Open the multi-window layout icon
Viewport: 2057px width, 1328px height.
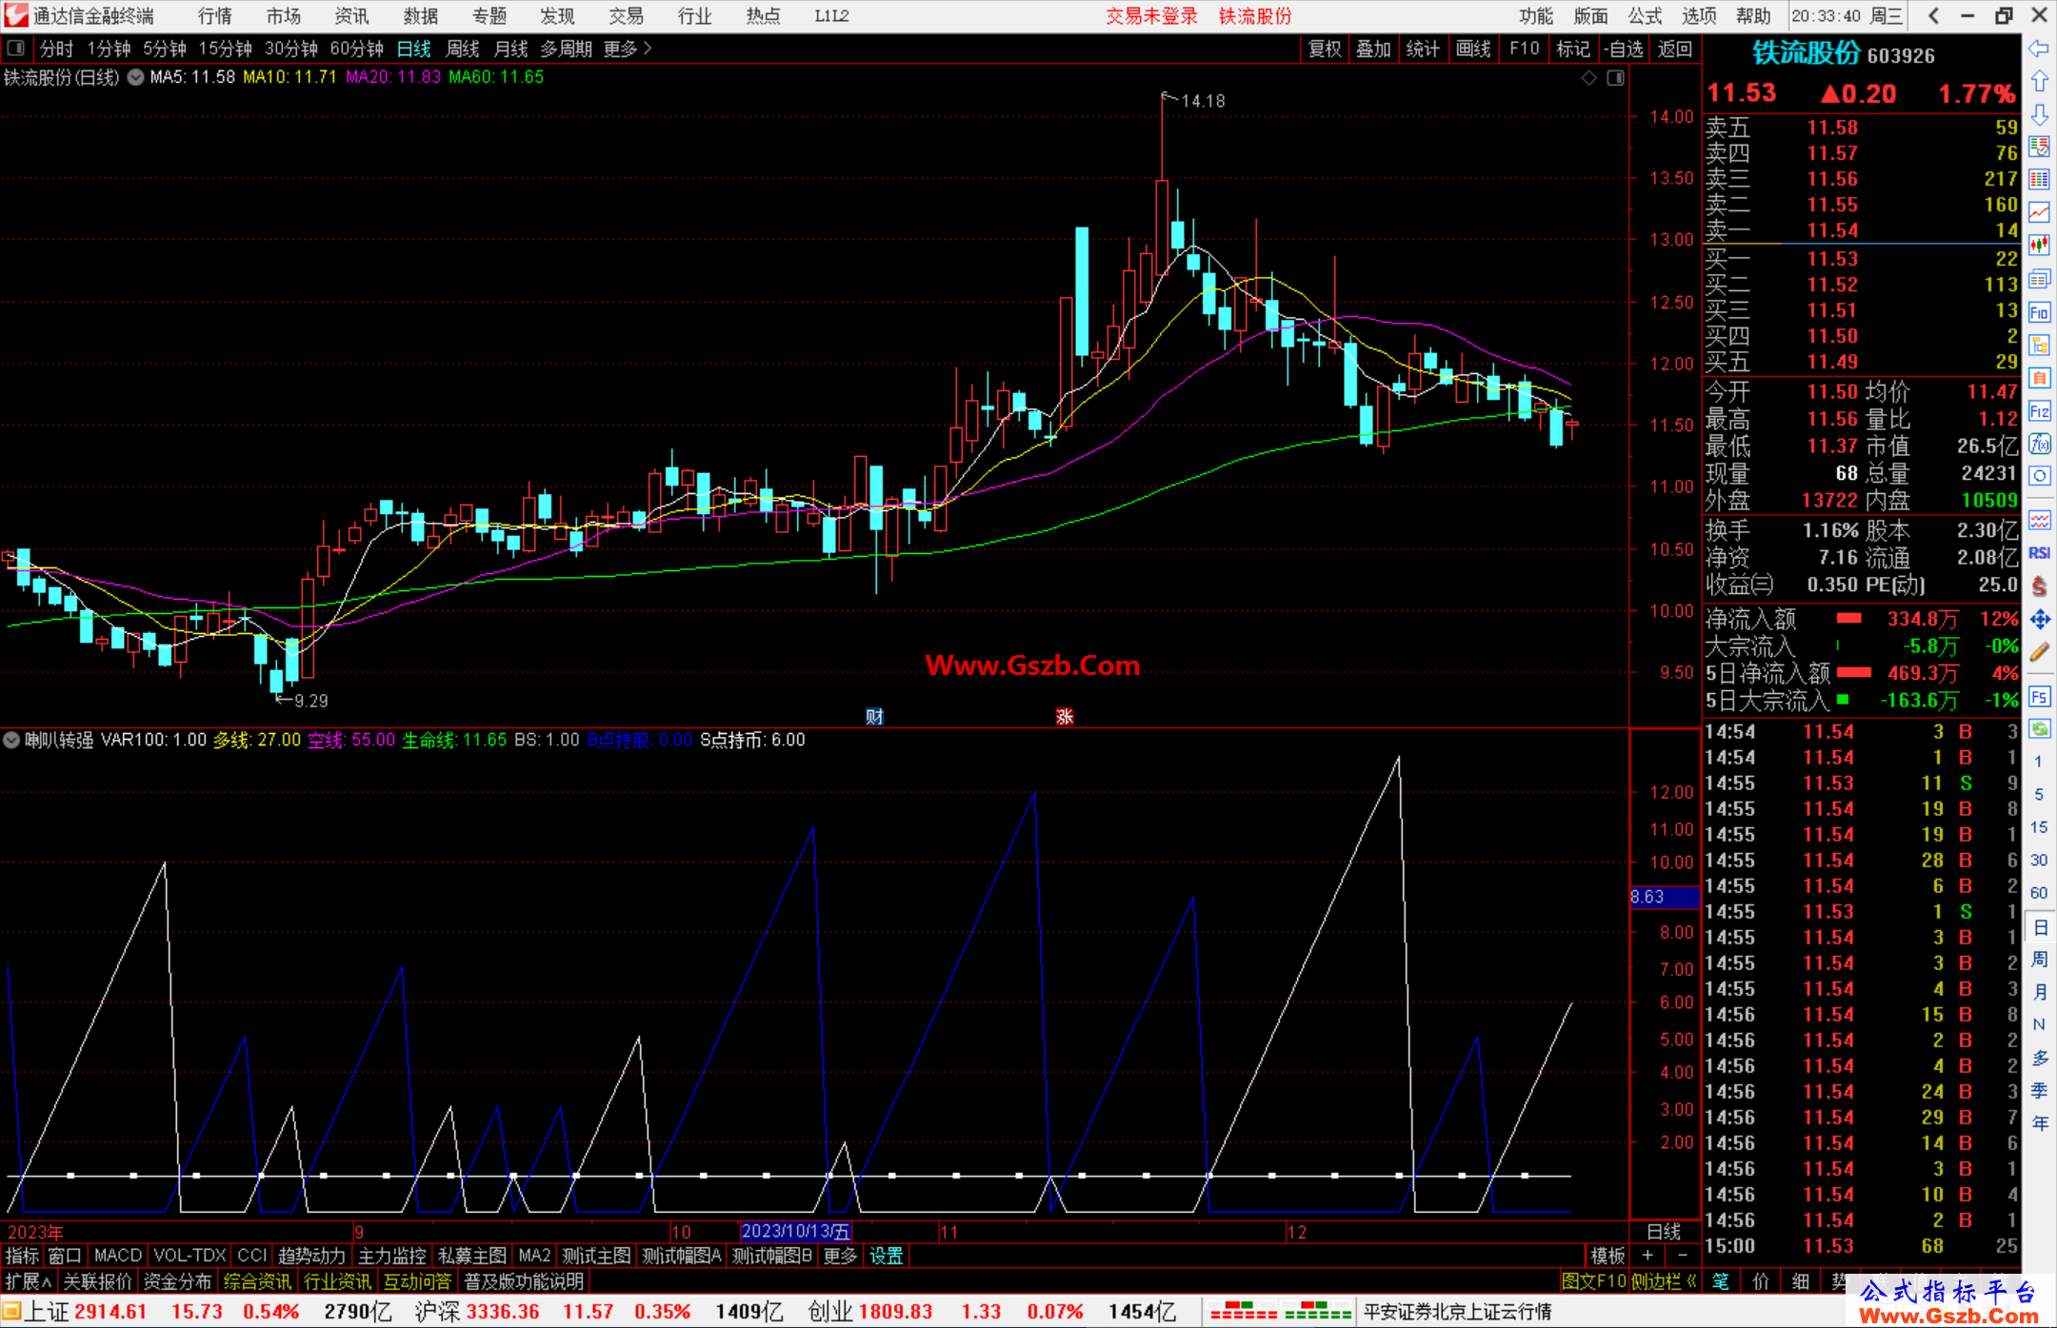2039,279
